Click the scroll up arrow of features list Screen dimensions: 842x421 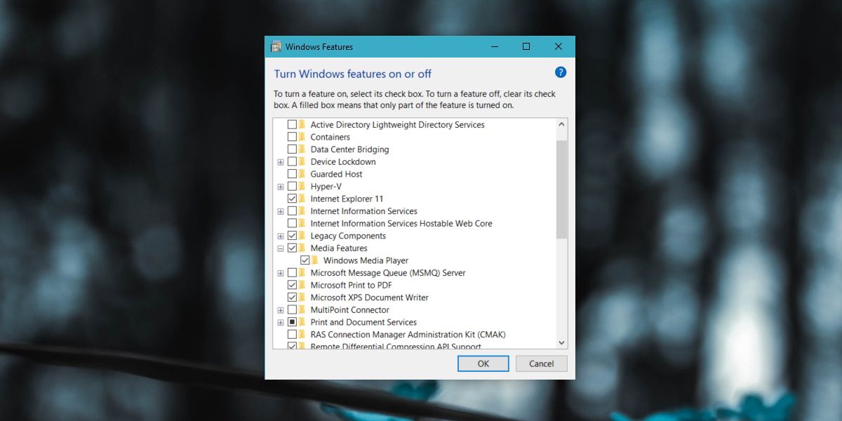(561, 125)
